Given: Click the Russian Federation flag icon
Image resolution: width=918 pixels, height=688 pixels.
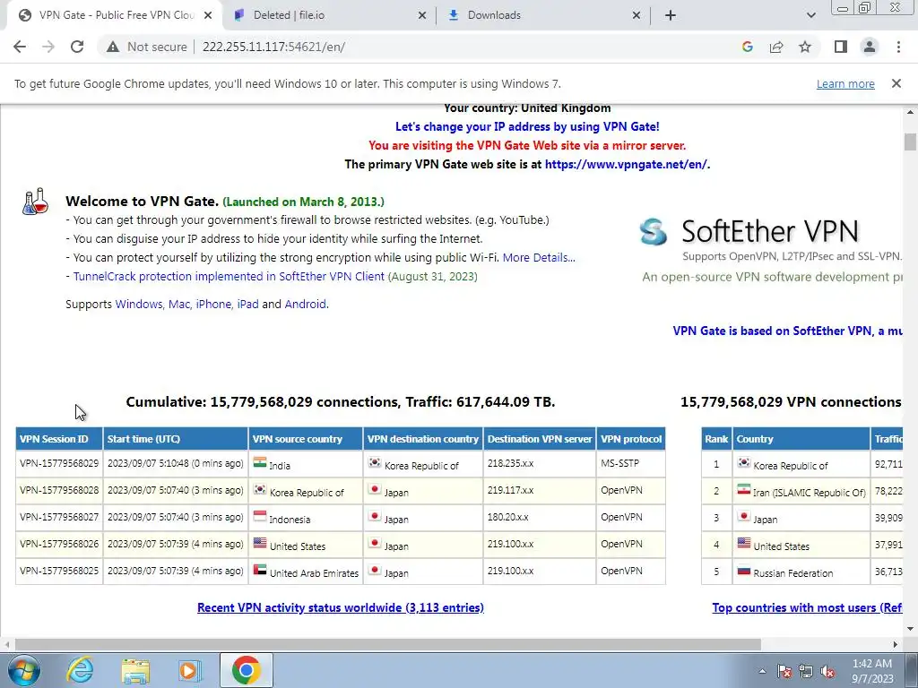Looking at the screenshot, I should [x=743, y=570].
